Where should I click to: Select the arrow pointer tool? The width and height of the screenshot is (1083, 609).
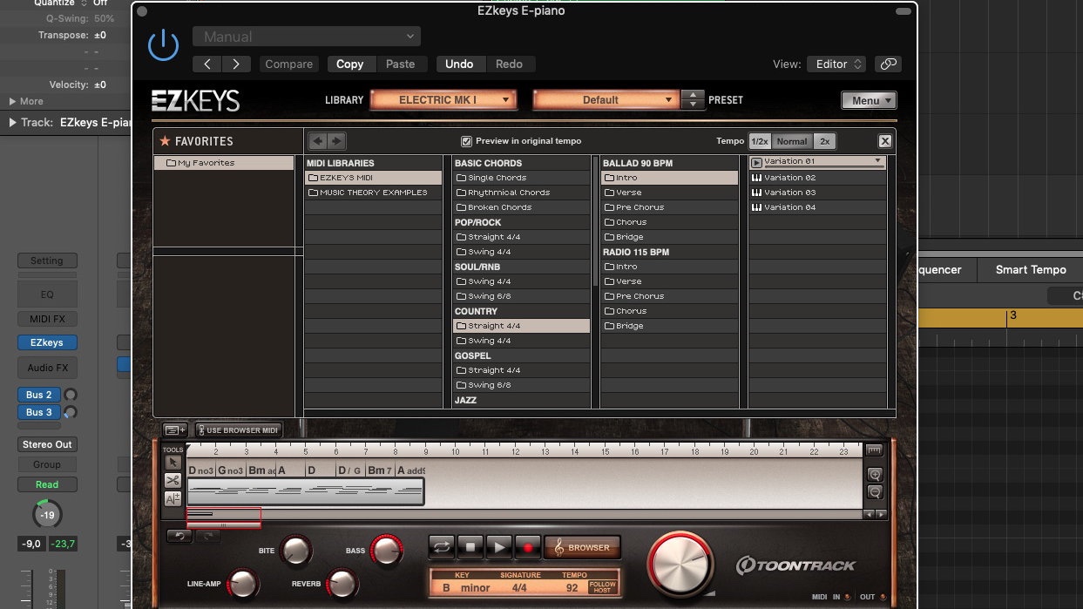coord(173,462)
